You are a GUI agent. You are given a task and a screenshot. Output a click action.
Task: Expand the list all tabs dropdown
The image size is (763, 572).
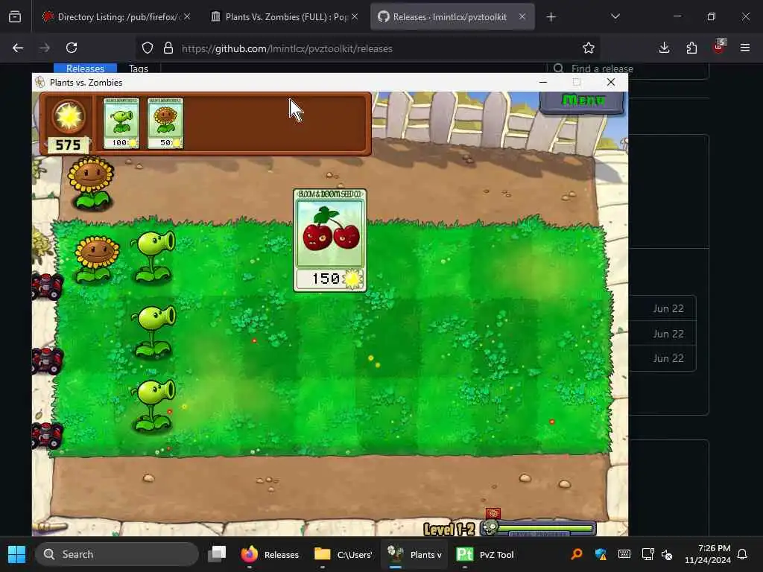coord(615,17)
